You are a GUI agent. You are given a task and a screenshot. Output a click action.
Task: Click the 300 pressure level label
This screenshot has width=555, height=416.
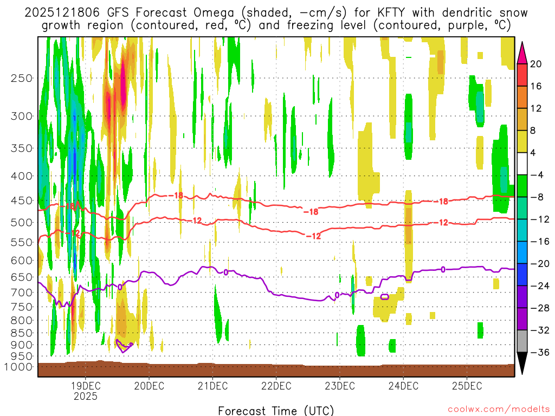(x=22, y=116)
